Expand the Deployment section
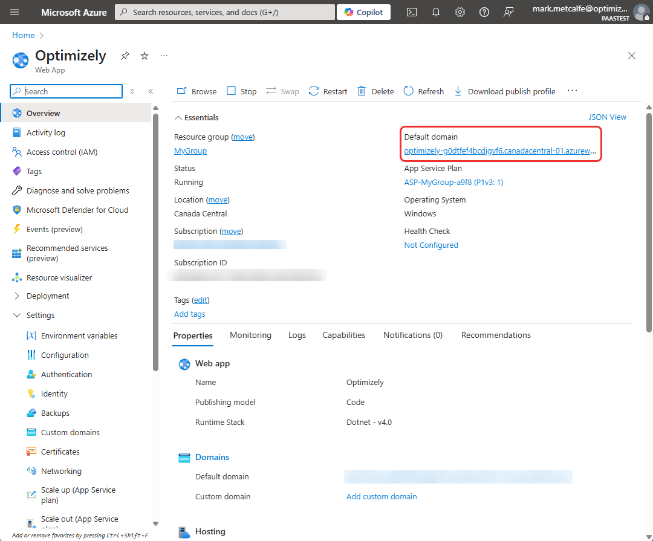The width and height of the screenshot is (653, 541). (x=48, y=296)
